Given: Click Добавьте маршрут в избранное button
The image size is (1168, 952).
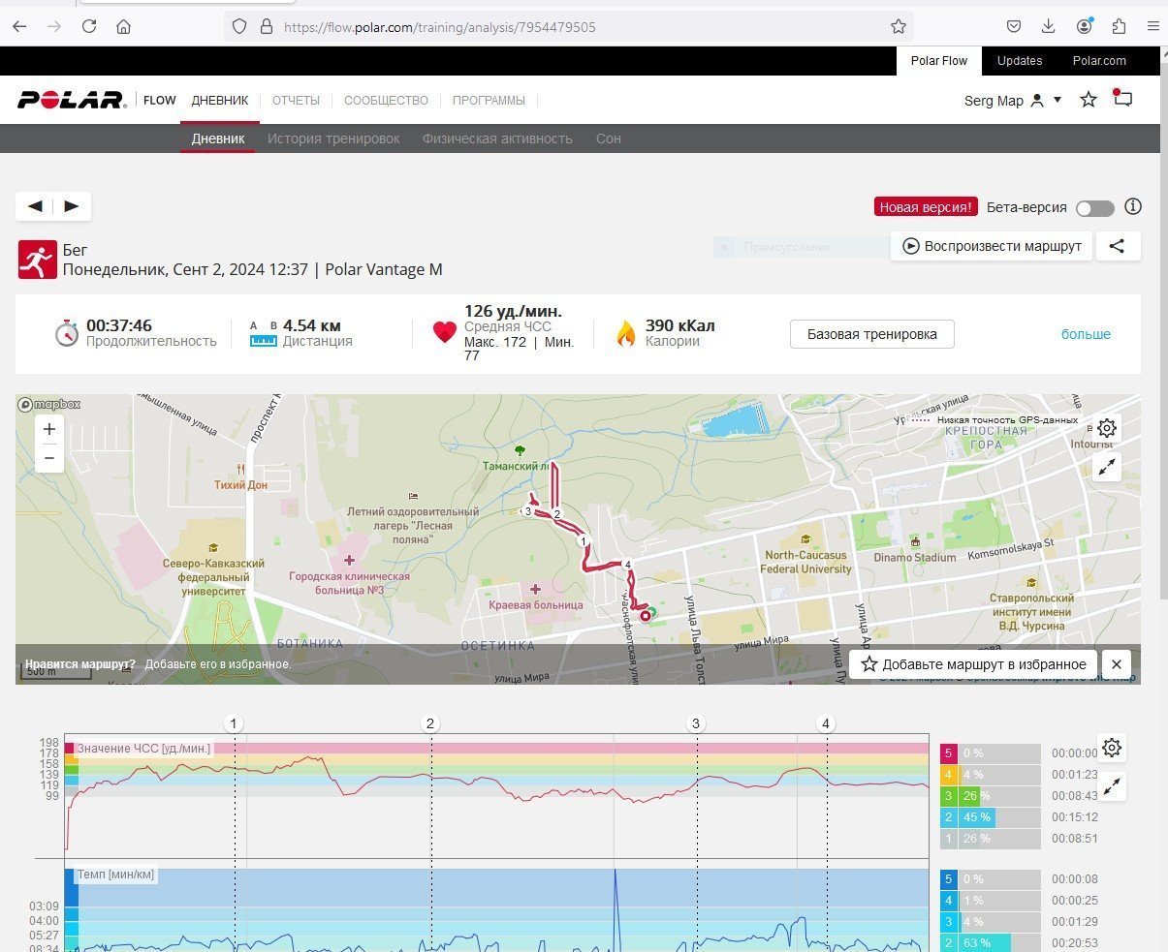Looking at the screenshot, I should (x=974, y=664).
